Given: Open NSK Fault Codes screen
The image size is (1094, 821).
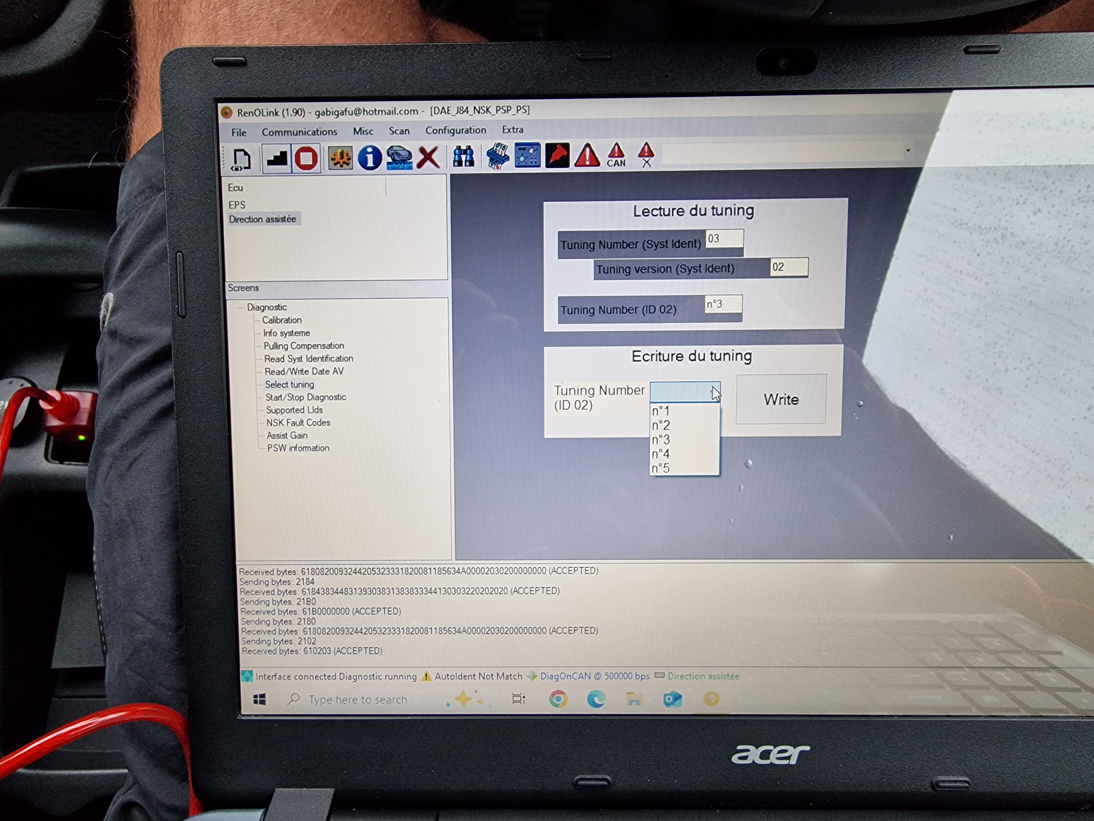Looking at the screenshot, I should coord(298,423).
